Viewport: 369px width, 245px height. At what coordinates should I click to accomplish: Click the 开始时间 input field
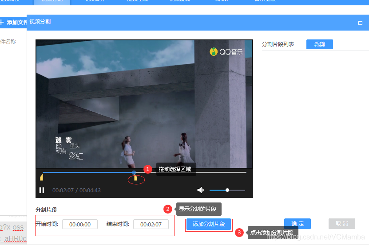click(80, 224)
